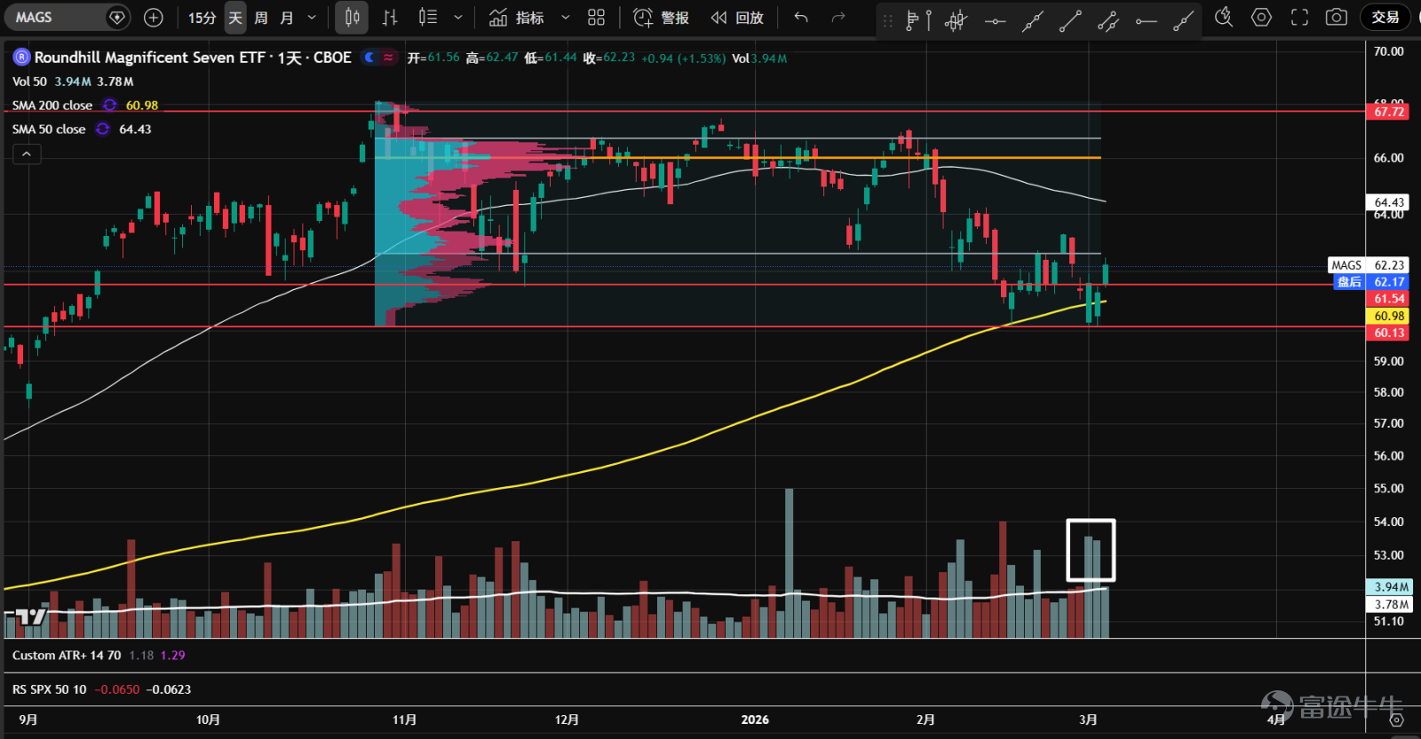This screenshot has width=1421, height=739.
Task: Select the horizontal line drawing tool
Action: pos(995,20)
